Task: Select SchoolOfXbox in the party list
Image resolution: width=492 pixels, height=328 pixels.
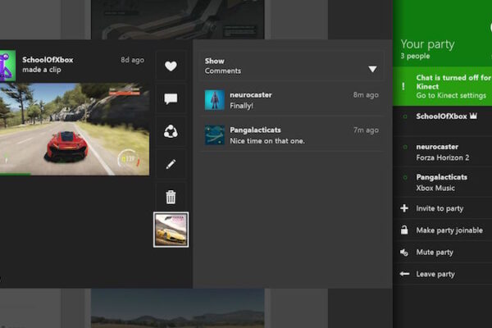Action: (x=443, y=121)
